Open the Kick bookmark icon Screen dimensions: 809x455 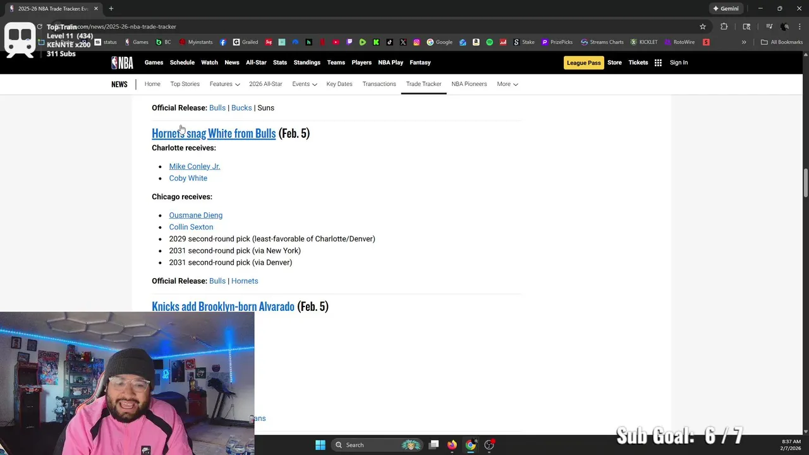pyautogui.click(x=376, y=42)
